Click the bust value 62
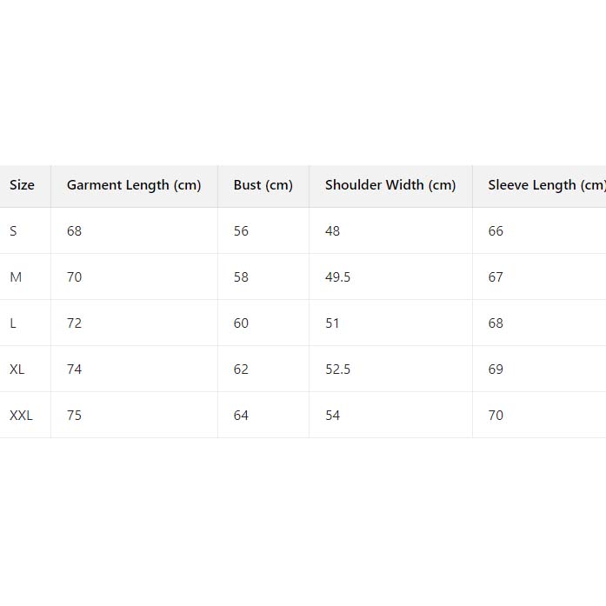Viewport: 606px width, 606px height. click(x=241, y=370)
